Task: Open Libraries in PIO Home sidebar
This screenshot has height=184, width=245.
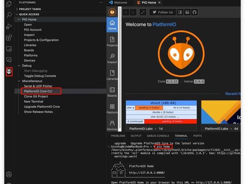Action: click(112, 75)
